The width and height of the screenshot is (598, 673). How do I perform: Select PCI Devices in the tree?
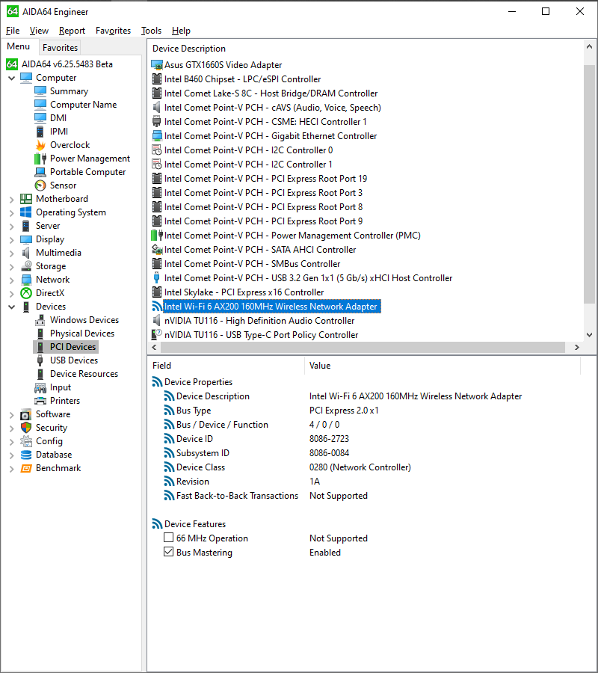pyautogui.click(x=73, y=347)
